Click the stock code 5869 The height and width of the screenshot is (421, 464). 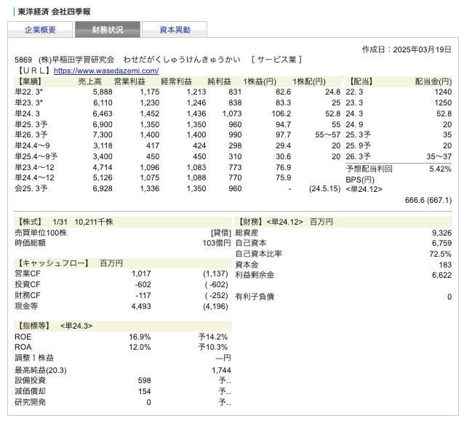23,60
